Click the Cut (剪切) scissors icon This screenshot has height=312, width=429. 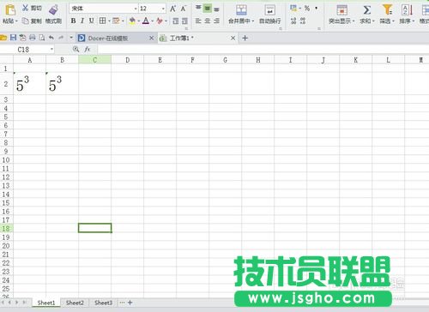point(26,8)
